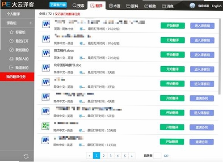Go to page 2 in pagination
Viewport: 223px width, 162px height.
104,156
